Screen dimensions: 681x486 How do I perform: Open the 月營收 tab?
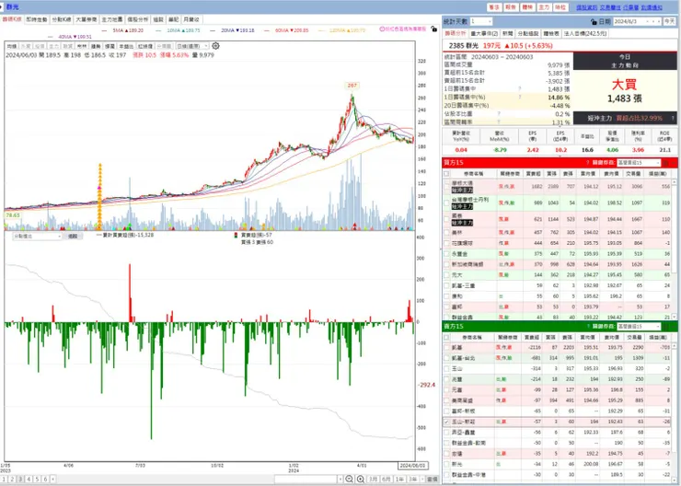click(191, 19)
